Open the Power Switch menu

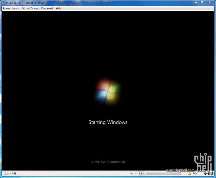pos(11,9)
